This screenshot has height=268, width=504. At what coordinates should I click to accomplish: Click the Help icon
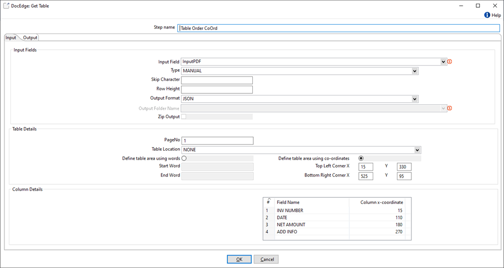click(487, 15)
